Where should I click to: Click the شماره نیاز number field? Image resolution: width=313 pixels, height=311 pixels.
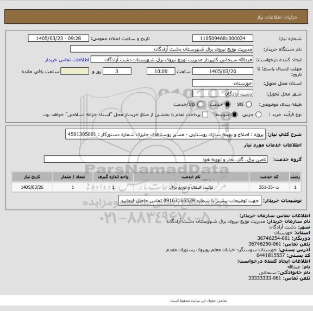[223, 39]
